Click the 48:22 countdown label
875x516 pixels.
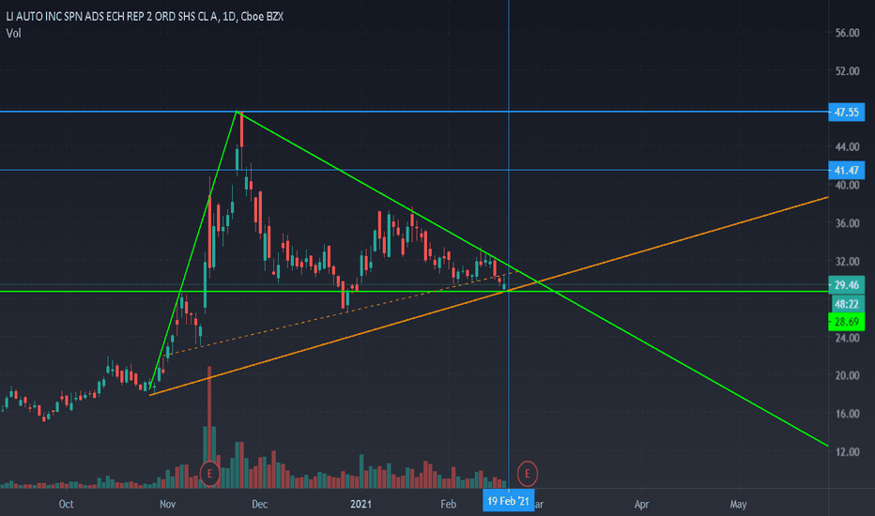[847, 304]
